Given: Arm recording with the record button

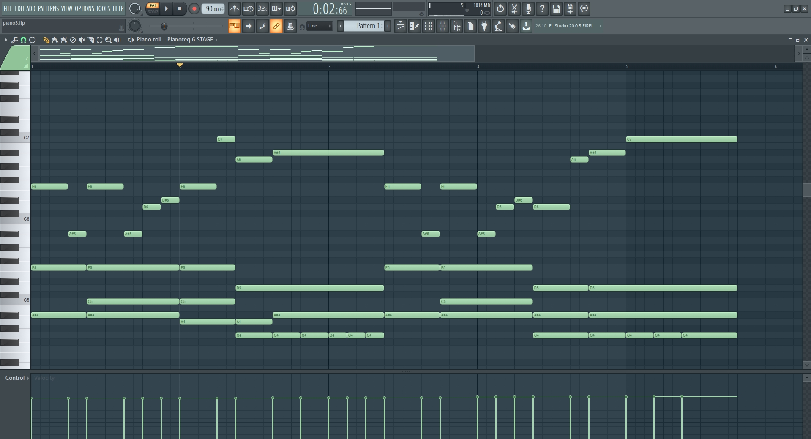Looking at the screenshot, I should 194,8.
